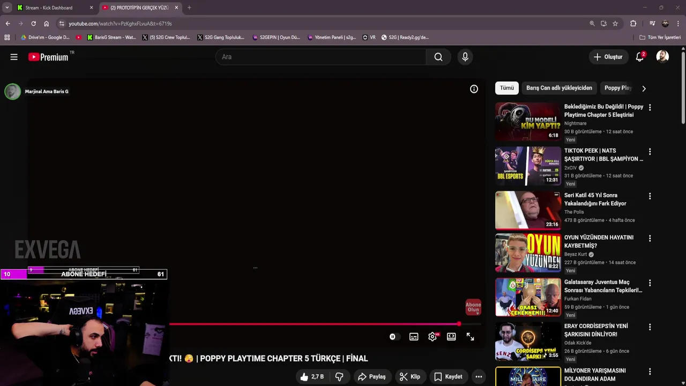Open a new browser tab
Screen dimensions: 686x386
click(189, 8)
